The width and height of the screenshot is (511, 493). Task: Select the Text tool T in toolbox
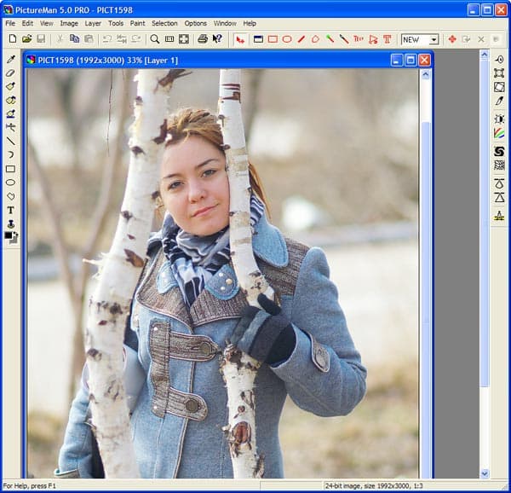click(x=11, y=210)
